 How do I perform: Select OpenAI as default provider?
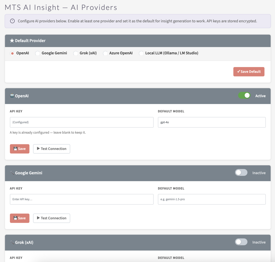12,53
